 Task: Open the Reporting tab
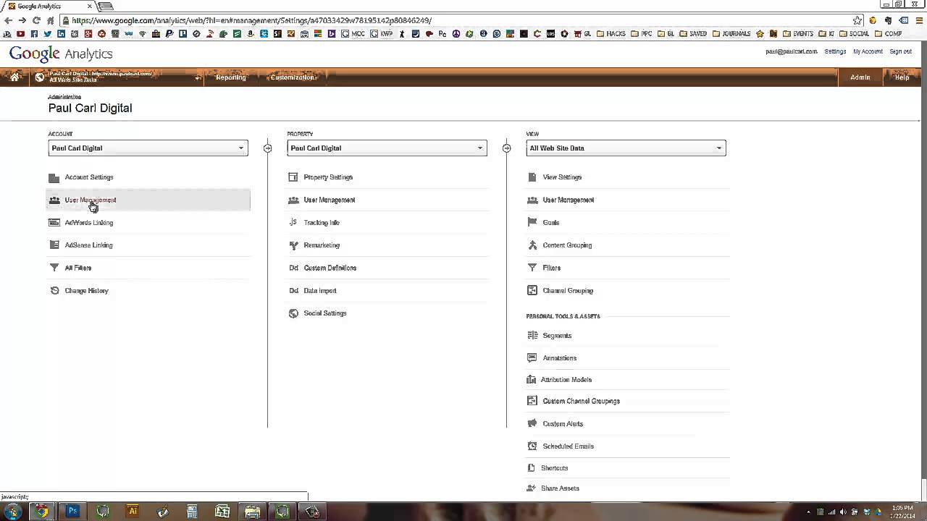(231, 77)
